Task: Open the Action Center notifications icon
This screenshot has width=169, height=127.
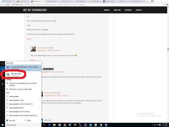Action: coord(160,125)
